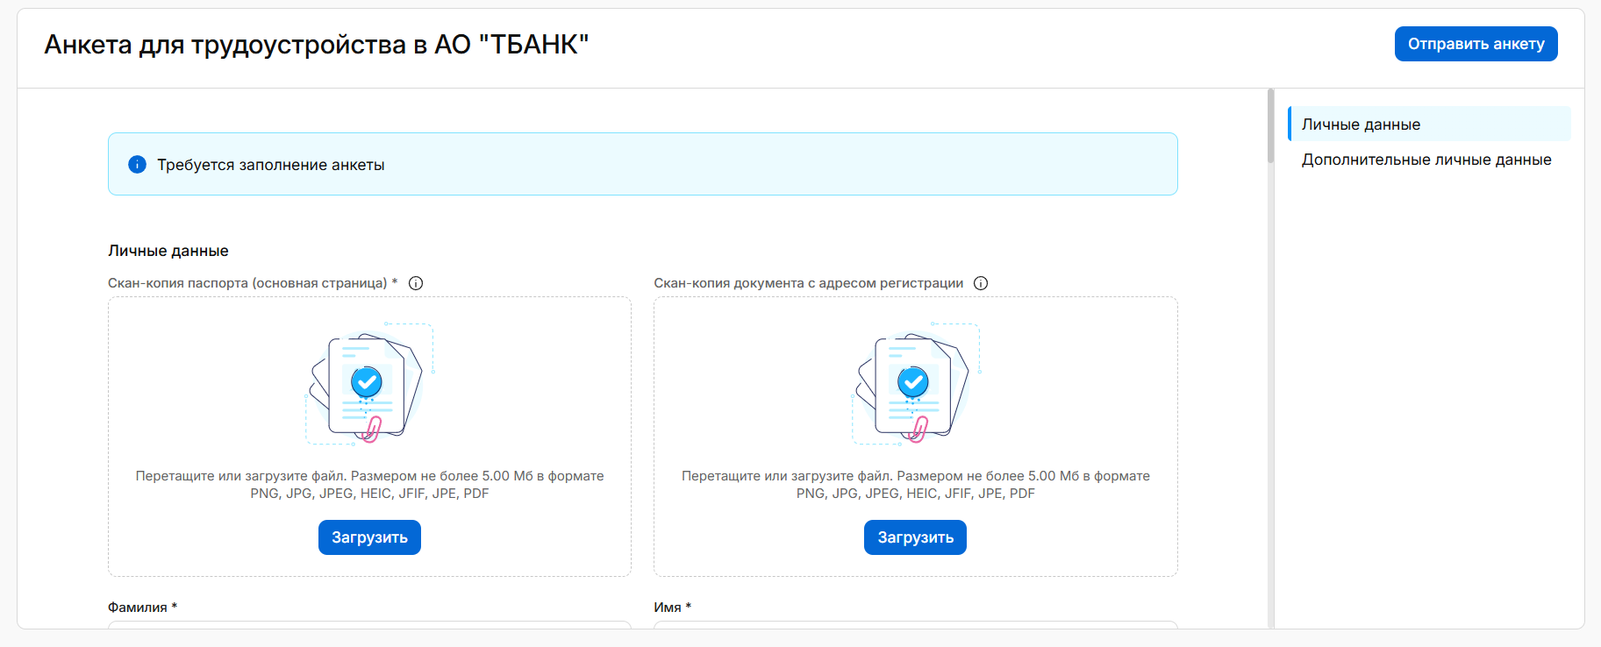Click the vertical scrollbar of the form
Image resolution: width=1601 pixels, height=647 pixels.
click(x=1270, y=127)
